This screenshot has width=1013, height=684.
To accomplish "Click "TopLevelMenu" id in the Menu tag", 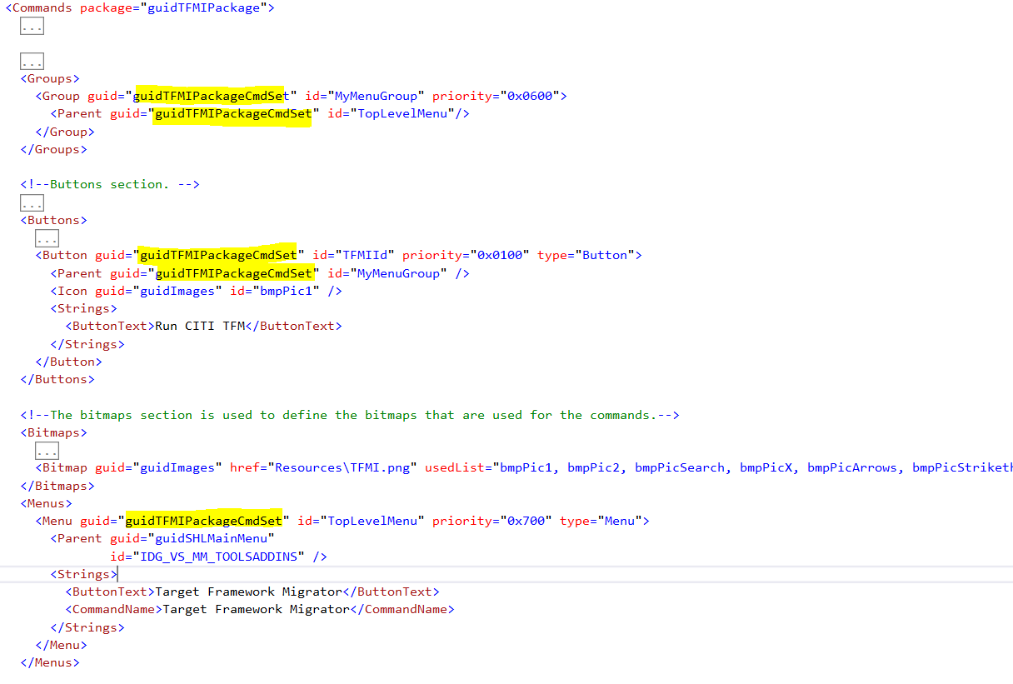I will (372, 521).
